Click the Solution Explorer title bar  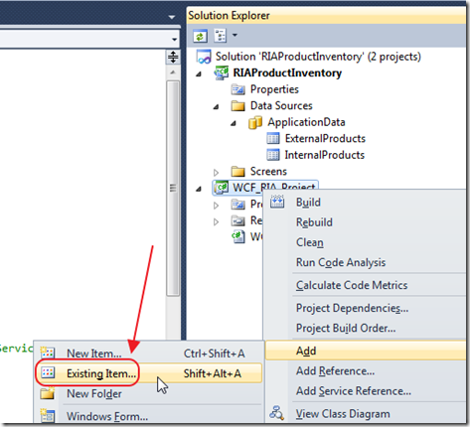[x=326, y=16]
